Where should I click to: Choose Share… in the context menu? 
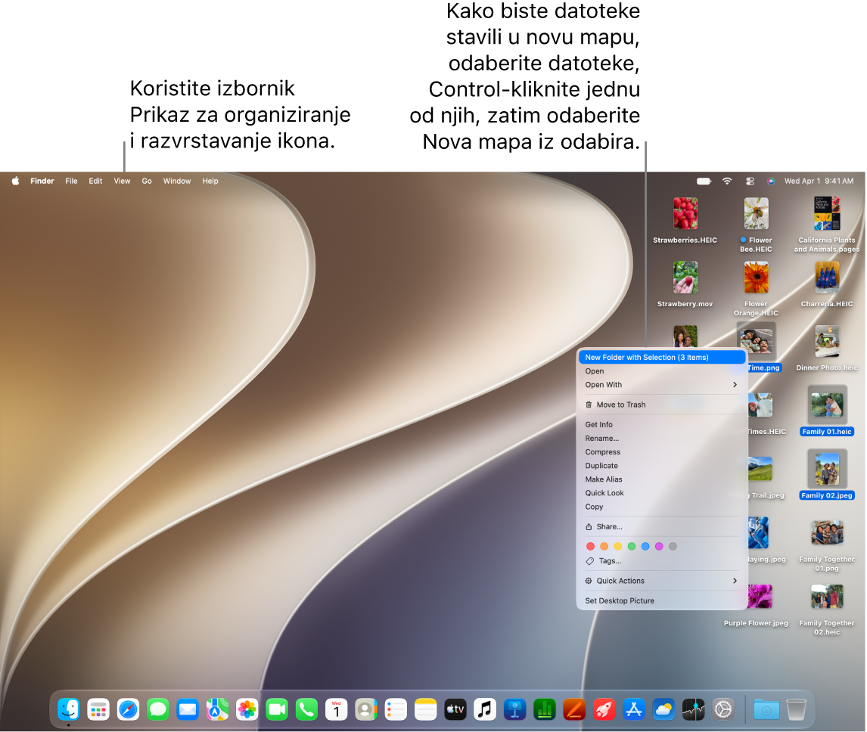662,527
